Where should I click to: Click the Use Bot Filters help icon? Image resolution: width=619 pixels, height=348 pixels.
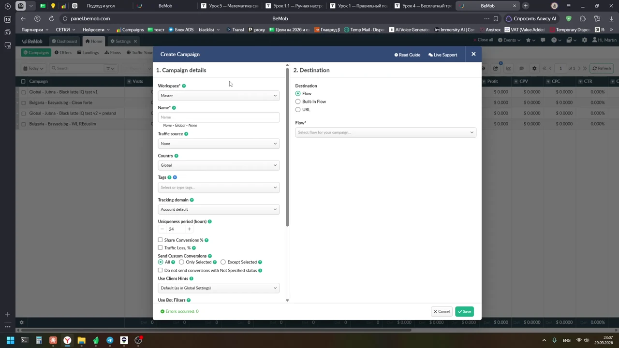tap(189, 300)
